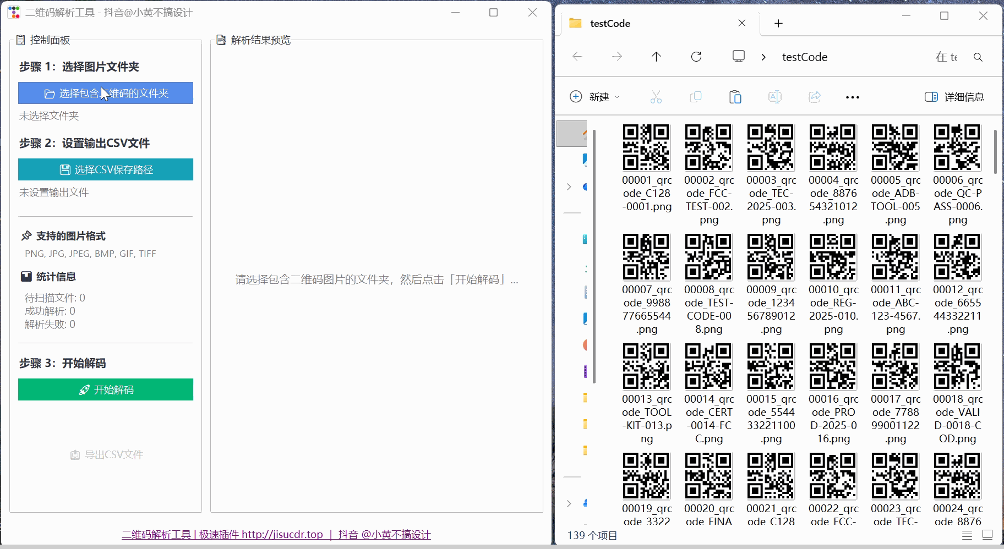Viewport: 1004px width, 549px height.
Task: Click the Copy icon in the toolbar
Action: (696, 96)
